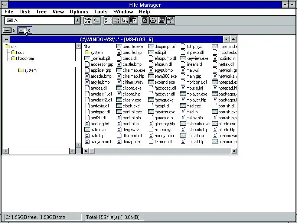Sort files by type toolbar button
The width and height of the screenshot is (297, 223).
116,20
